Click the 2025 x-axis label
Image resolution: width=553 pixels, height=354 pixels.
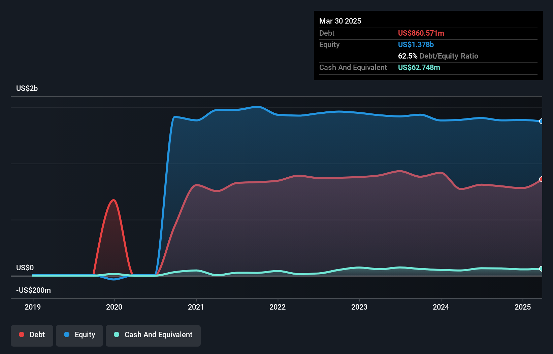coord(523,307)
